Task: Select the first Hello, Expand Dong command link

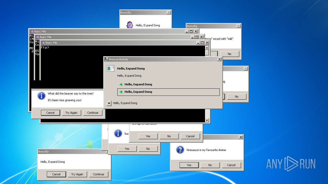Action: pos(168,84)
